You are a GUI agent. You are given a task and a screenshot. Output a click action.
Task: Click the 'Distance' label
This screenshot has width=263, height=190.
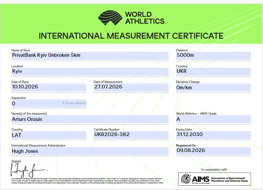pos(182,50)
